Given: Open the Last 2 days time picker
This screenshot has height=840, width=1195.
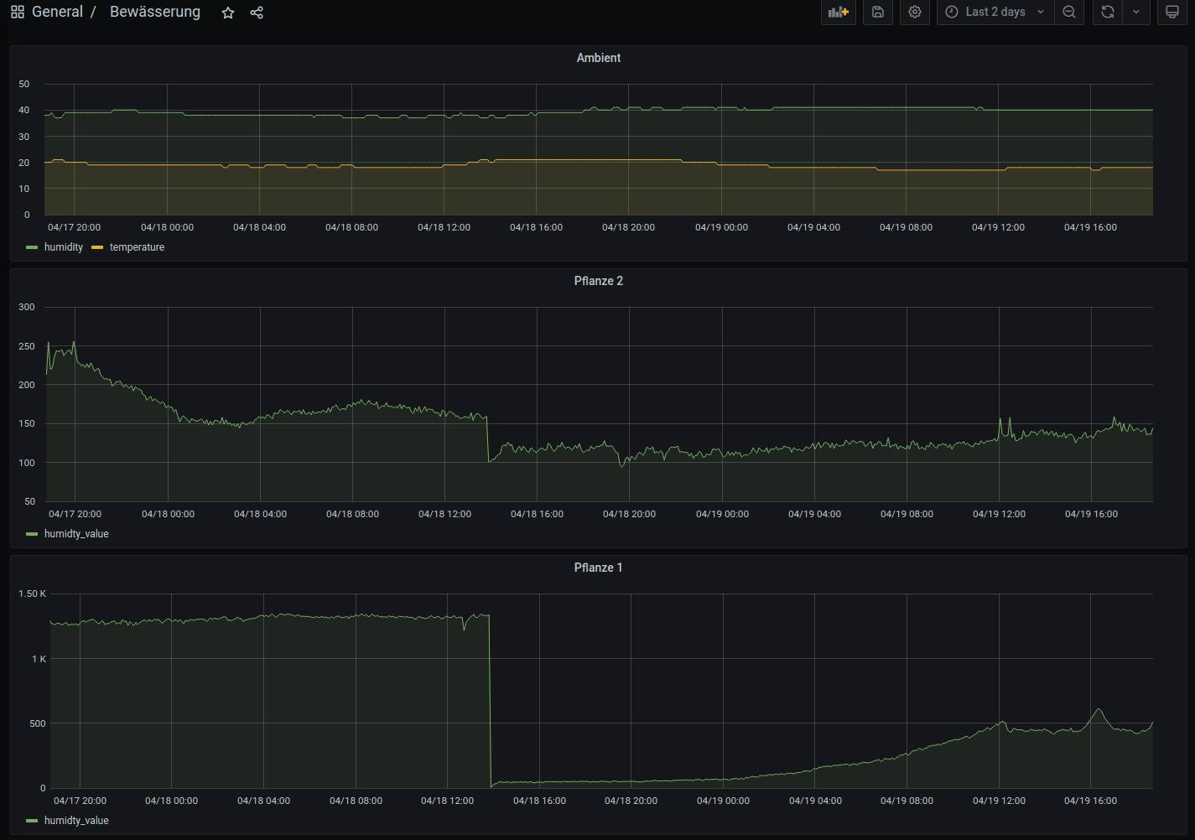Looking at the screenshot, I should point(995,12).
